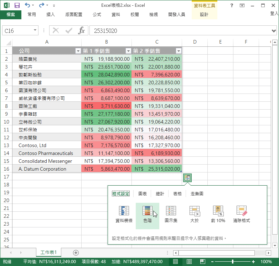Switch to Page Break Preview icon

click(x=203, y=262)
